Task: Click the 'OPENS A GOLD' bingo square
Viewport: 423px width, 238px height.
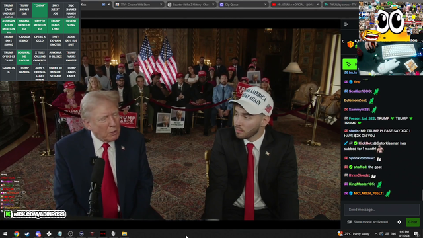Action: point(40,41)
